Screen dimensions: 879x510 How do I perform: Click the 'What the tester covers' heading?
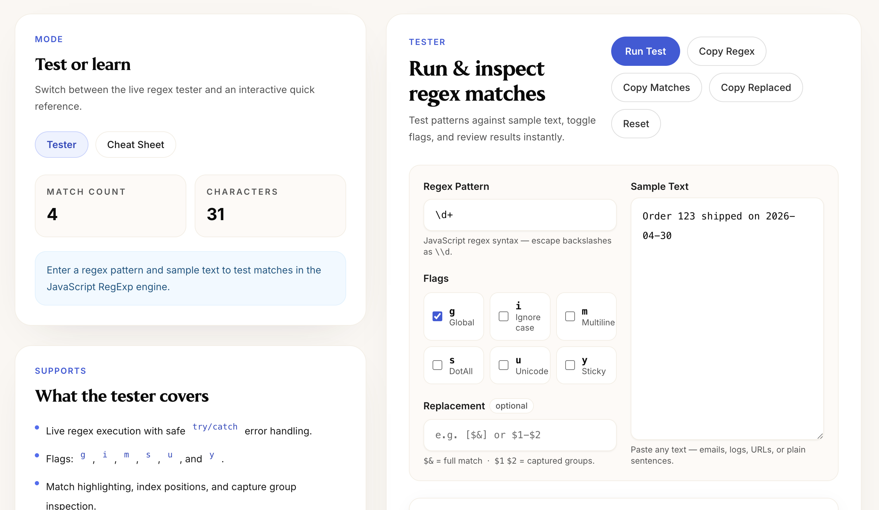[122, 396]
